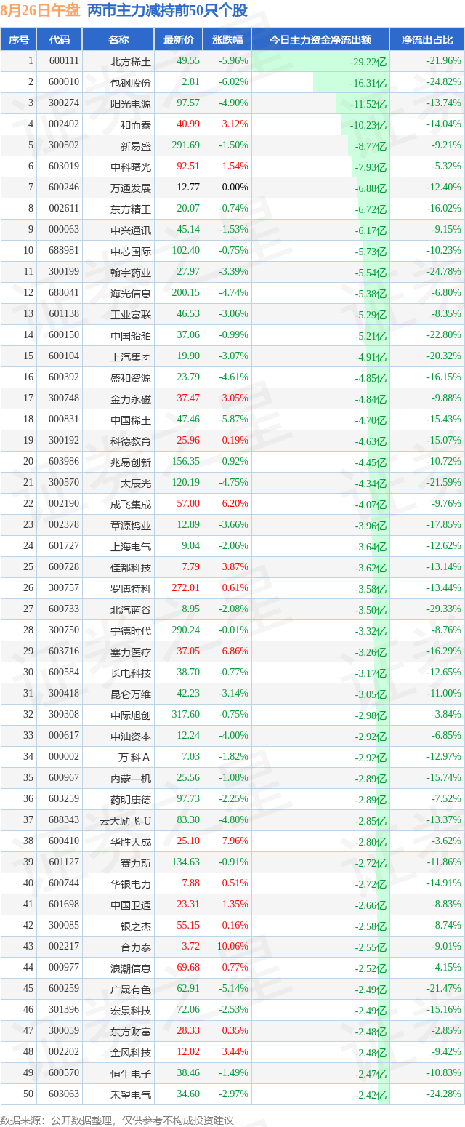Click stock name 恒生电子

tap(131, 1073)
